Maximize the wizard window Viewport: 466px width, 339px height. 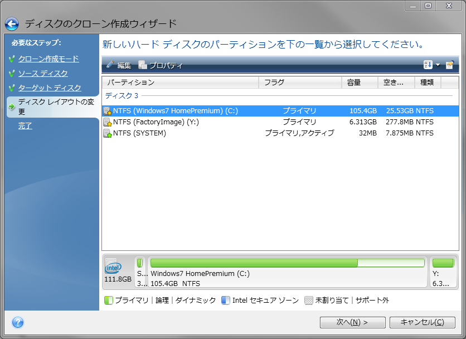pos(428,6)
